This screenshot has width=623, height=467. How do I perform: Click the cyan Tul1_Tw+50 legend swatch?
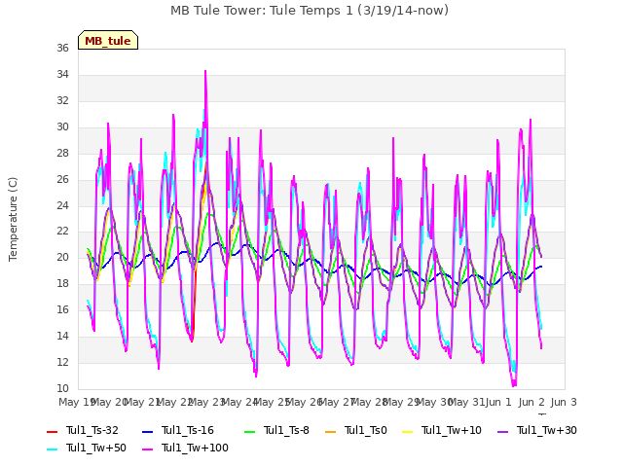52,449
